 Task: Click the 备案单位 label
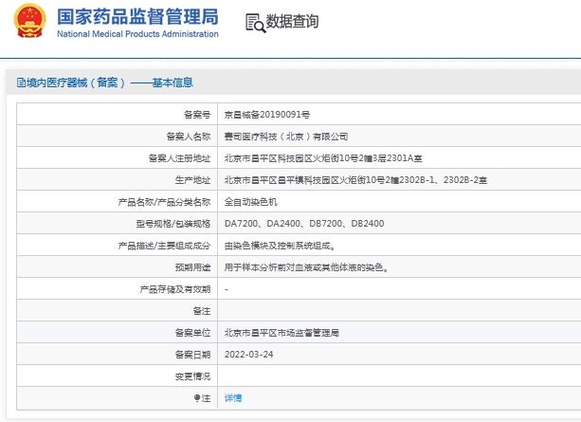pos(192,333)
